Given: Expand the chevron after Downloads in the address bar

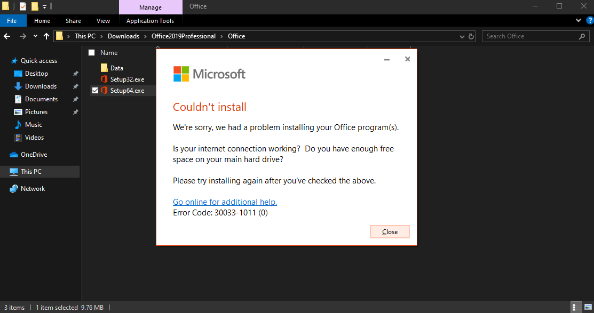Looking at the screenshot, I should (x=146, y=36).
